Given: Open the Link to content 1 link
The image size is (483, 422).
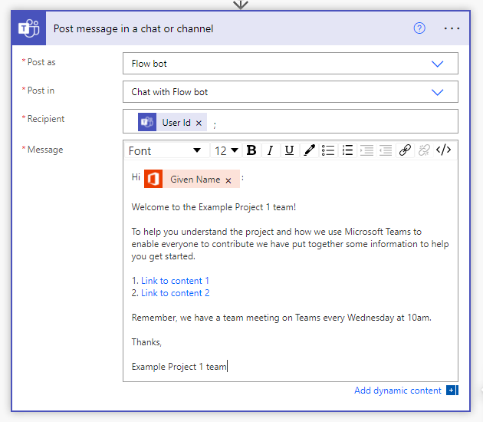Looking at the screenshot, I should point(175,281).
